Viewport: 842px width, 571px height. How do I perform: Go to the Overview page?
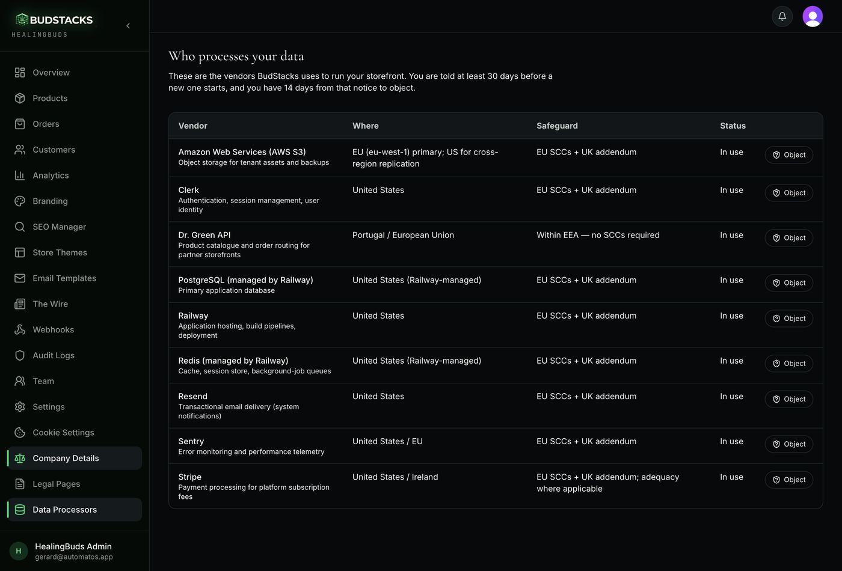[x=75, y=73]
